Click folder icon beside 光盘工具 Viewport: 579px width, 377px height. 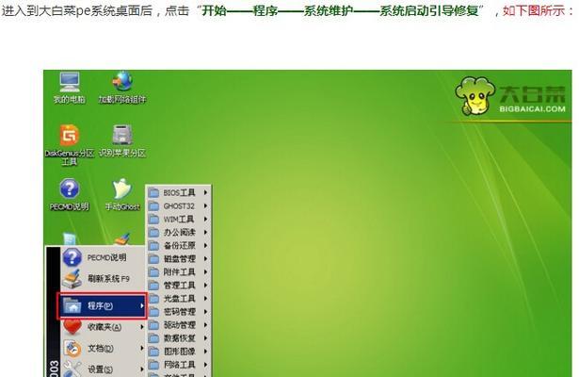point(153,298)
